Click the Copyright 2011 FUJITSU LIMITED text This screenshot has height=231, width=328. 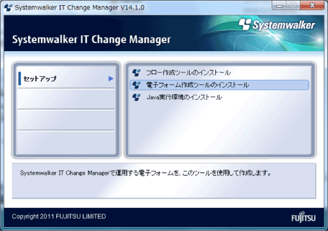coord(59,216)
